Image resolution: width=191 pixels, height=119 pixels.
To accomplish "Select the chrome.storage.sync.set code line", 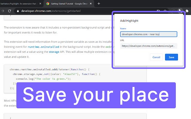I will tap(56, 74).
